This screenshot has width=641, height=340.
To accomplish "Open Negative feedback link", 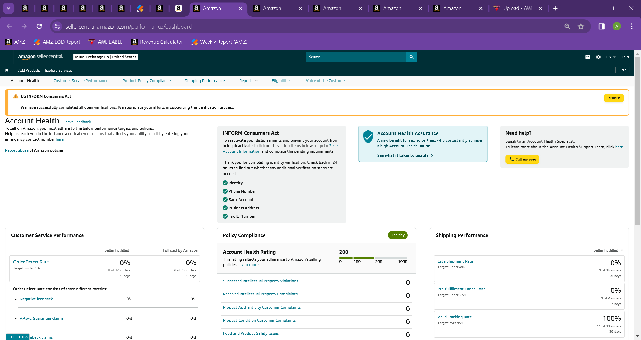I will tap(36, 299).
